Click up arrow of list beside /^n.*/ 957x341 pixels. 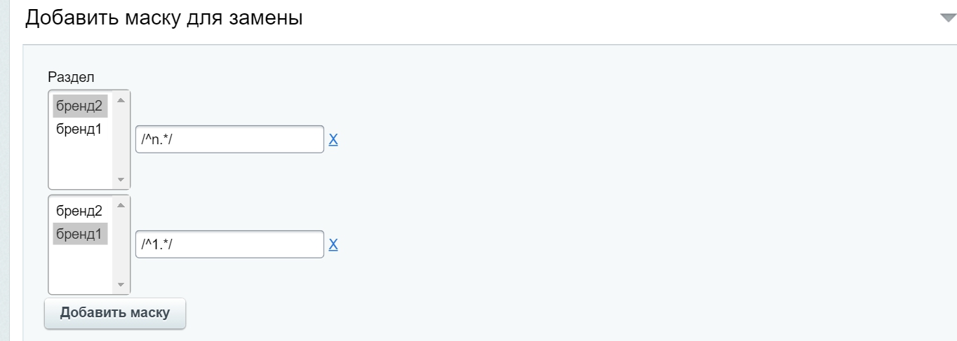pyautogui.click(x=120, y=99)
